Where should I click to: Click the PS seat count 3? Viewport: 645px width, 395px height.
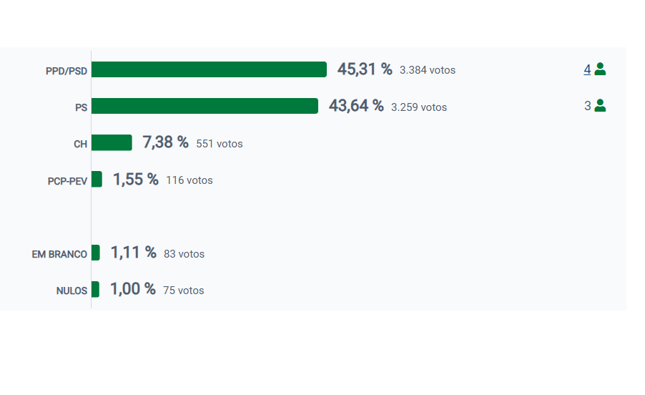(588, 106)
